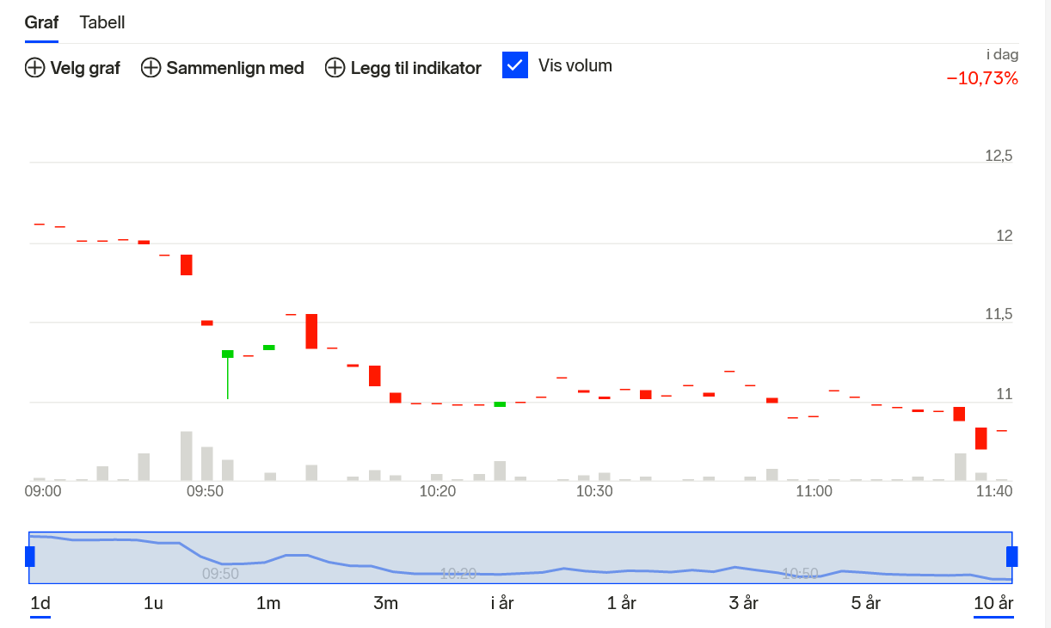Screen dimensions: 1051x628
Task: Uncheck the Vis volum checkbox
Action: [x=514, y=65]
